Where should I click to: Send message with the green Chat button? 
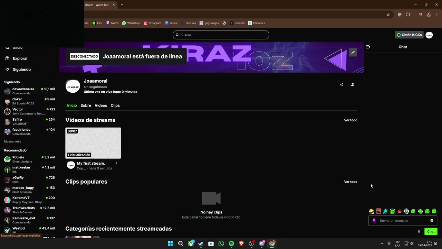[431, 232]
